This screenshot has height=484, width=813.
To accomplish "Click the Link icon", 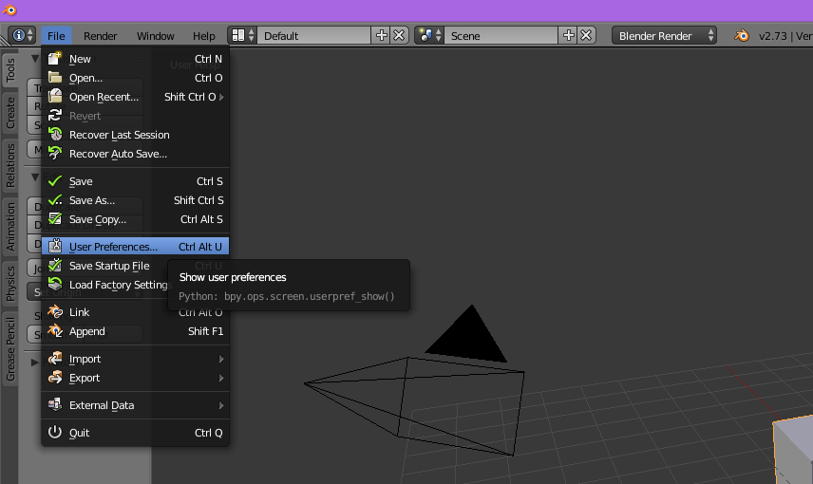I will click(x=55, y=311).
